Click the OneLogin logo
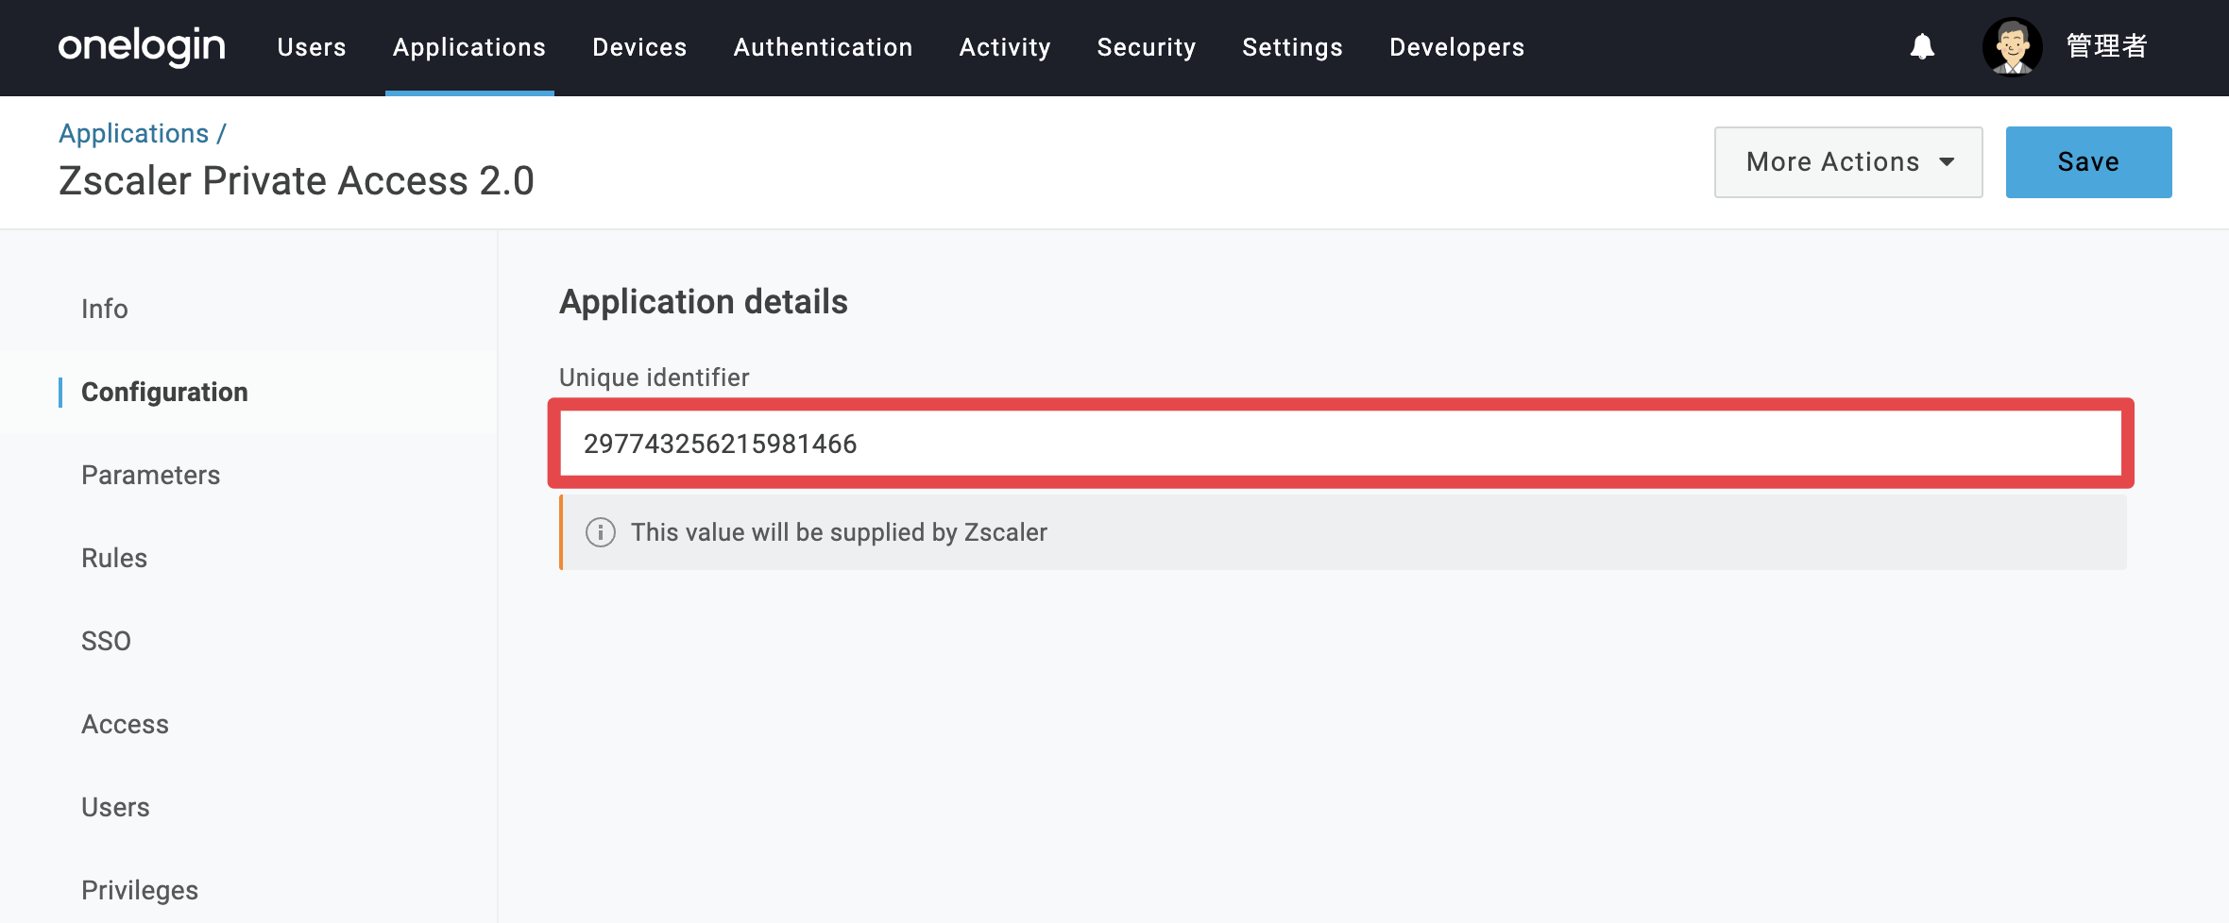Viewport: 2229px width, 923px height. coord(142,46)
